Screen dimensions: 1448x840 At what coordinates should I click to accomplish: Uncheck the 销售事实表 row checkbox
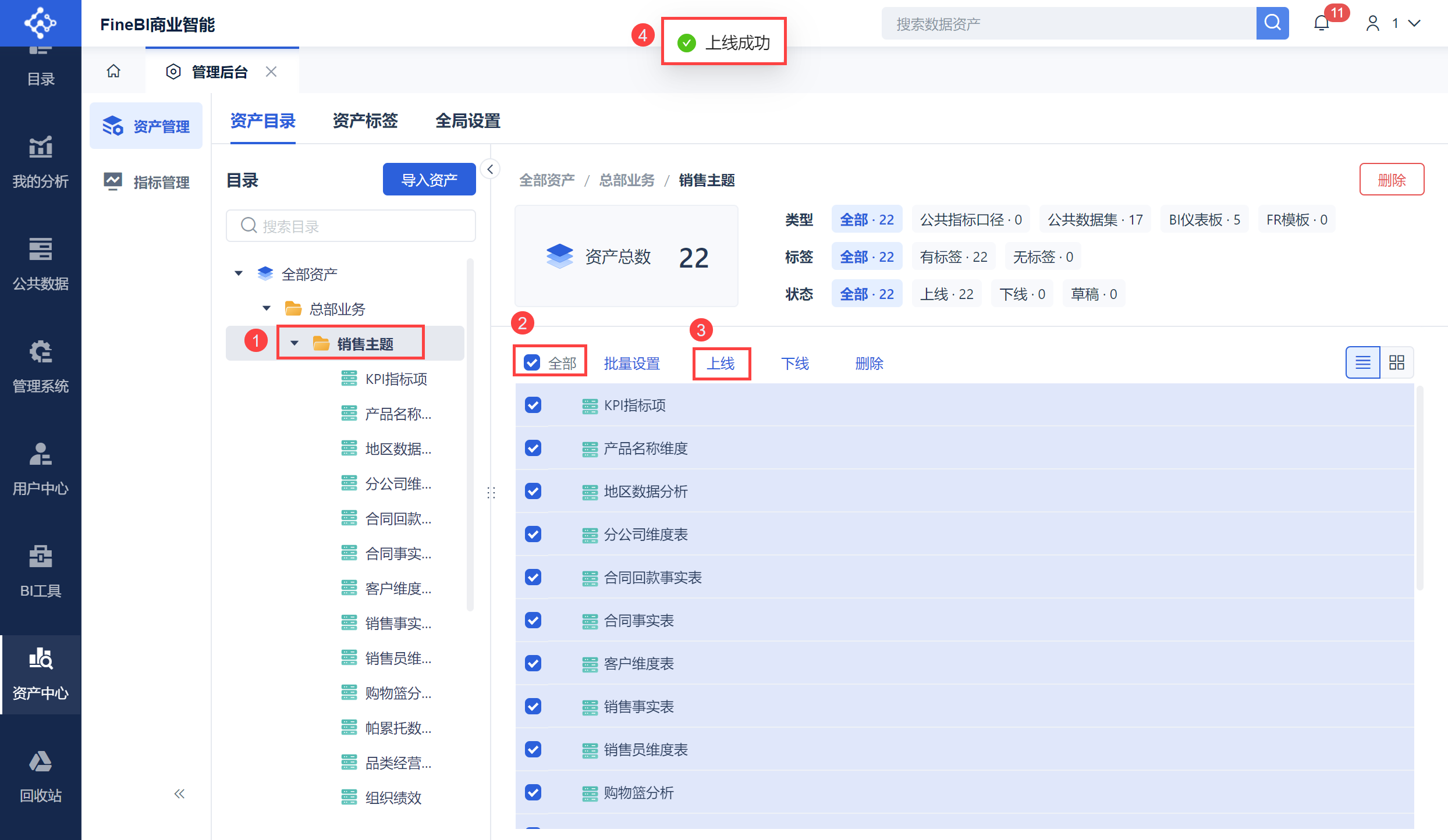click(533, 706)
